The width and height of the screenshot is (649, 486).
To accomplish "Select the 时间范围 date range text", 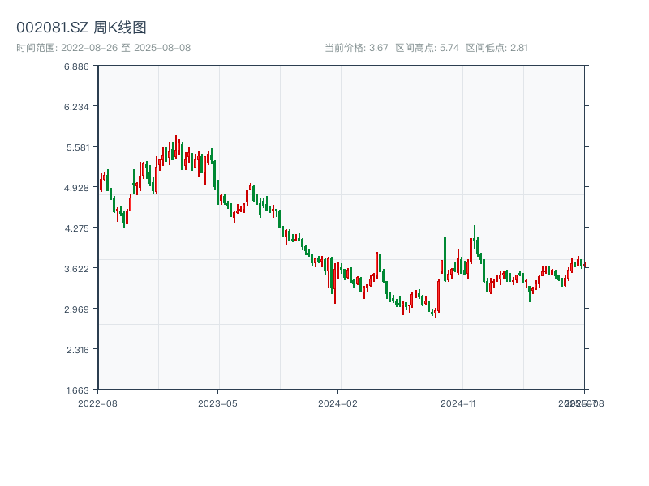I will 104,48.
